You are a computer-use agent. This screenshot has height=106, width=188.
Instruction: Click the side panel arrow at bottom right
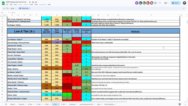185,104
